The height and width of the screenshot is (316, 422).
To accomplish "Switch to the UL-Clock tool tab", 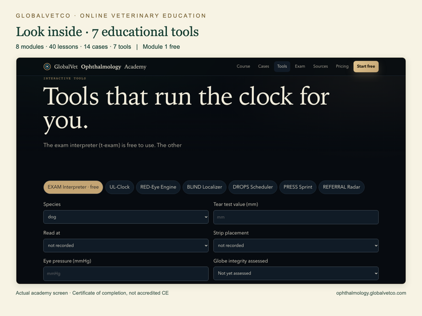I will pyautogui.click(x=119, y=187).
